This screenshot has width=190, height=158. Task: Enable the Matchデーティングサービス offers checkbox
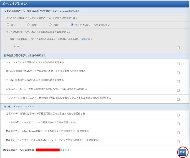tap(178, 141)
